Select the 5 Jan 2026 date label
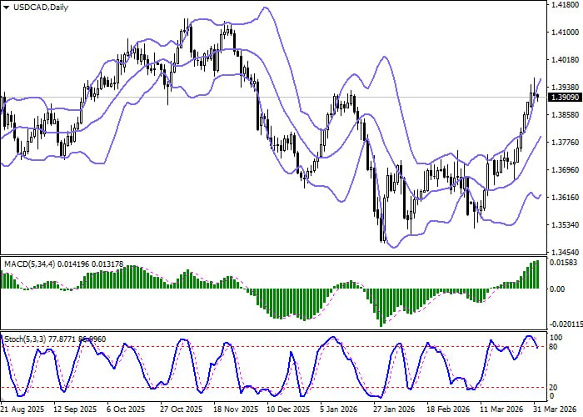The image size is (583, 417). 336,410
